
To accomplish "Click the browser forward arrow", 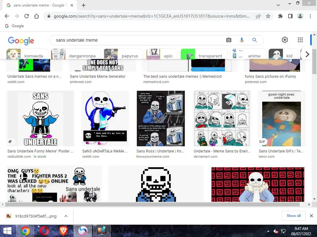I will [x=17, y=16].
